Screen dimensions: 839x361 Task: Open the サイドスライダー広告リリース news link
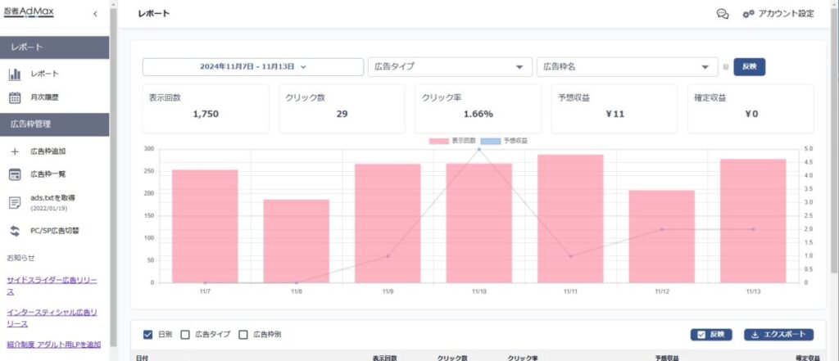52,285
